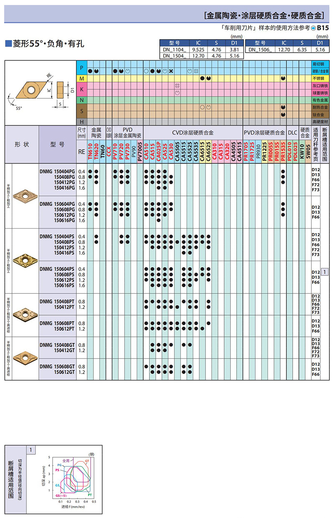Select the DNMG 150404PS model row
Screen dimensions: 334x522
click(57, 237)
